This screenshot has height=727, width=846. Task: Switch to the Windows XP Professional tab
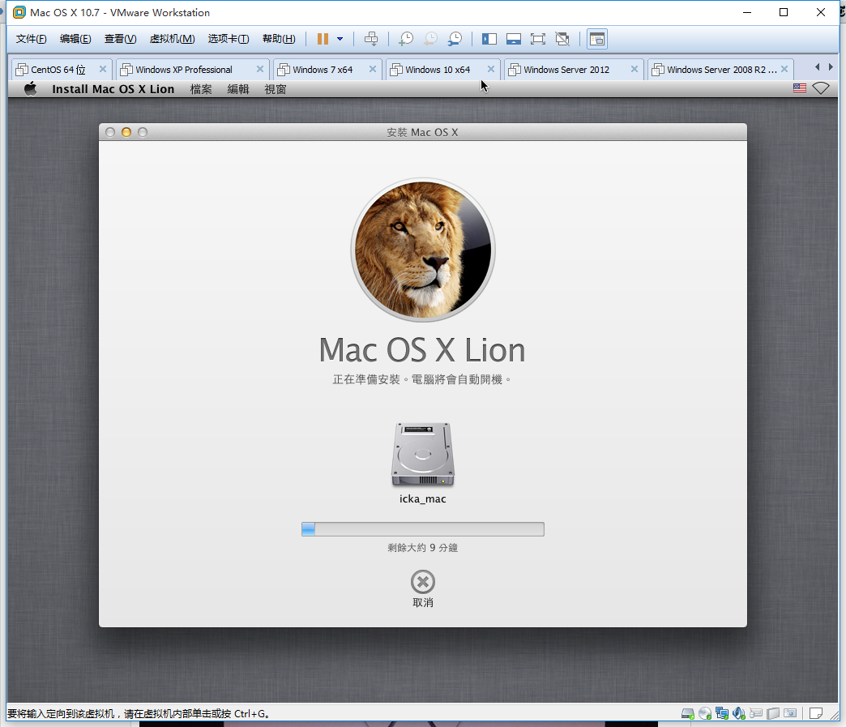pos(184,70)
